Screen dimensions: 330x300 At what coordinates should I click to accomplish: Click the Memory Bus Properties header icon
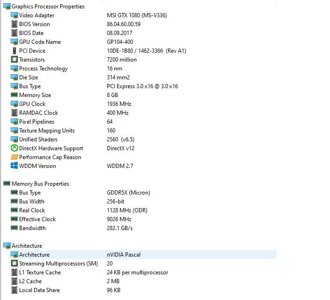point(7,184)
